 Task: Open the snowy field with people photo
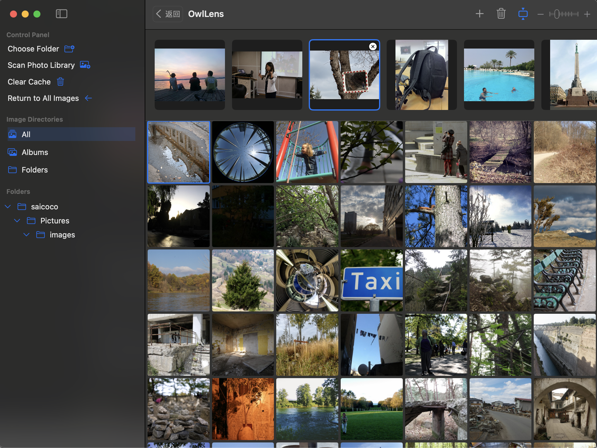[x=500, y=216]
